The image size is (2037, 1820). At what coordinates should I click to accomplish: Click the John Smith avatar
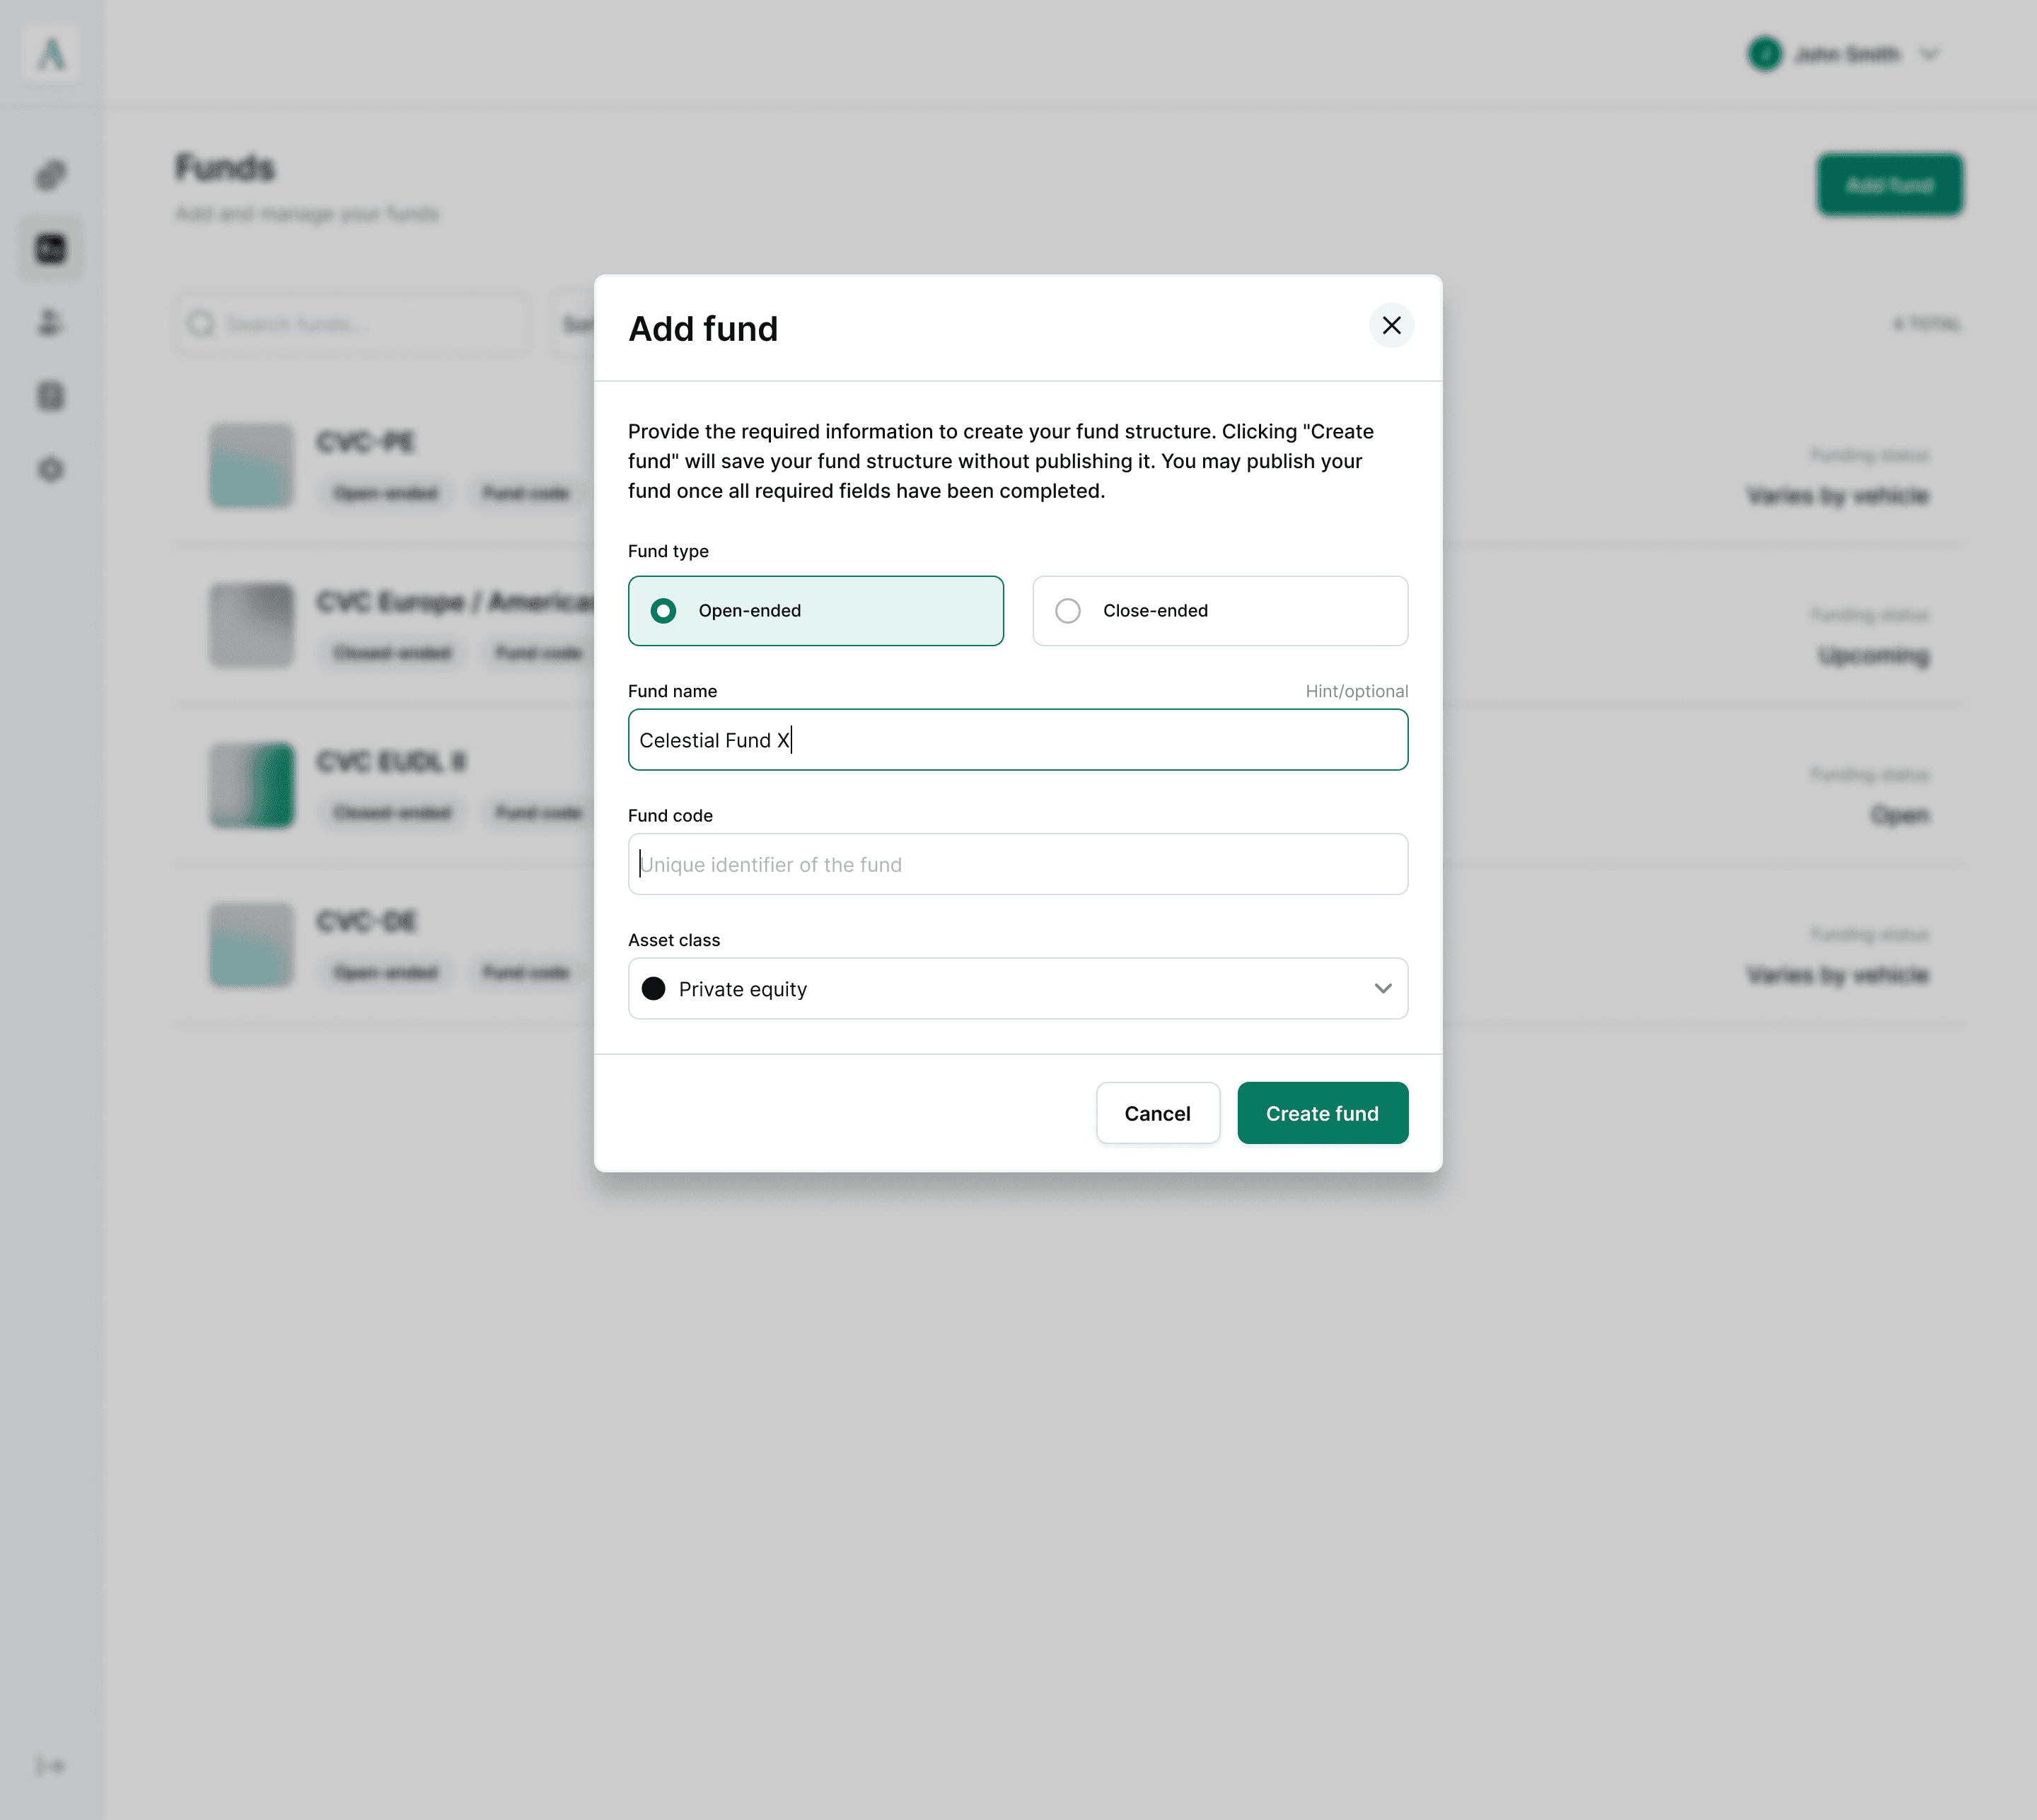pos(1764,54)
